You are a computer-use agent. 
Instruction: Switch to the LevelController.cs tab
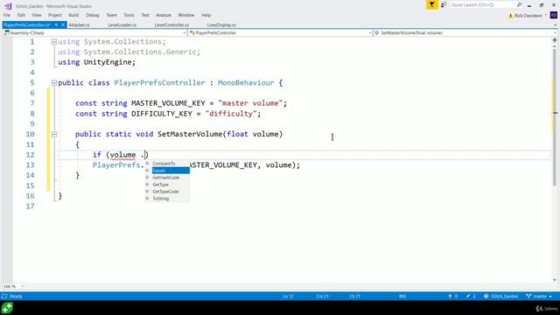pos(171,25)
